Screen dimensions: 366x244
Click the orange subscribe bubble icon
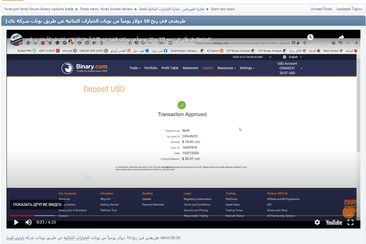[349, 212]
